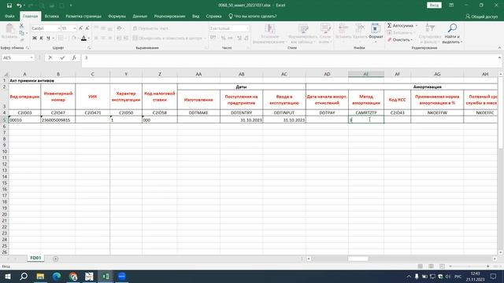Click cell containing 236005009815

point(58,120)
